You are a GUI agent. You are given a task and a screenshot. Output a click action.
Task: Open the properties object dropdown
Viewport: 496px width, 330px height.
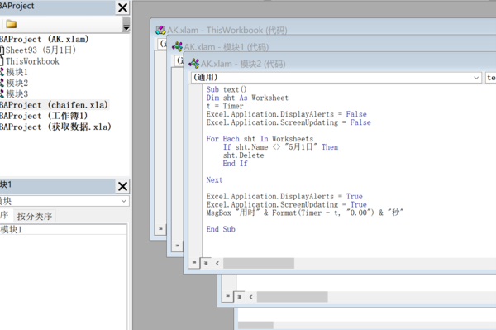(x=124, y=201)
